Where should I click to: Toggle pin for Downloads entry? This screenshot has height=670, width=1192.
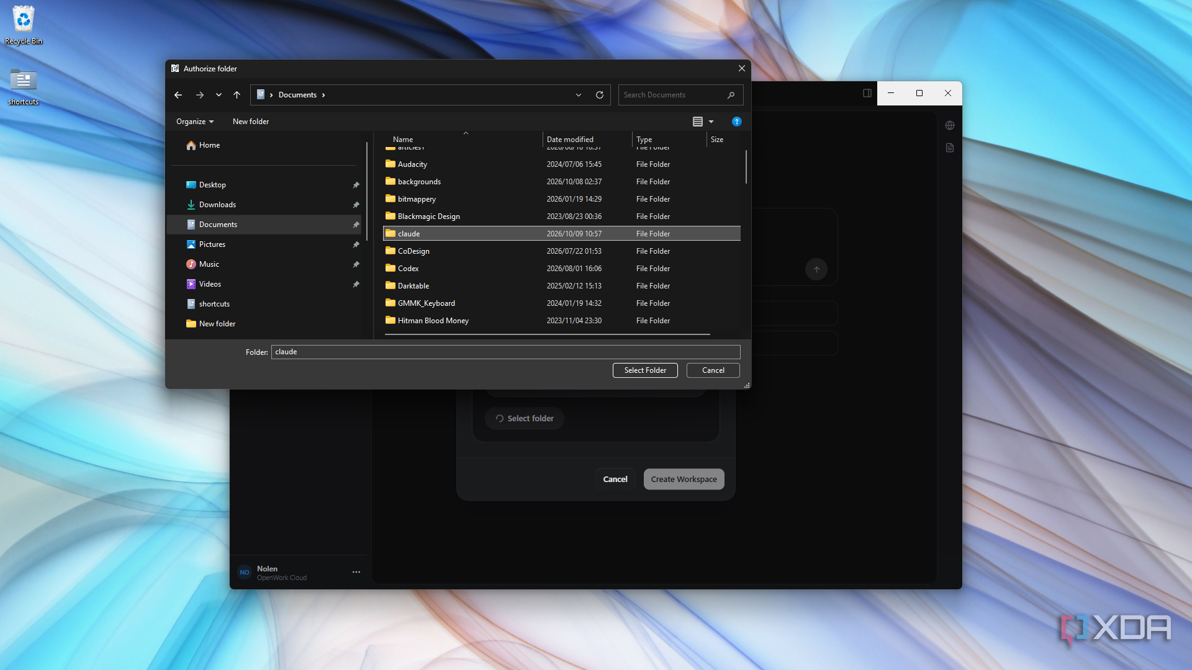pyautogui.click(x=356, y=205)
